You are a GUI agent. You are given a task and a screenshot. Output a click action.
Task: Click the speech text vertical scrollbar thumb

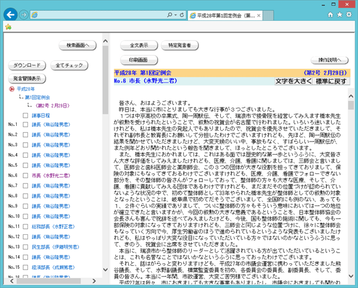(351, 105)
